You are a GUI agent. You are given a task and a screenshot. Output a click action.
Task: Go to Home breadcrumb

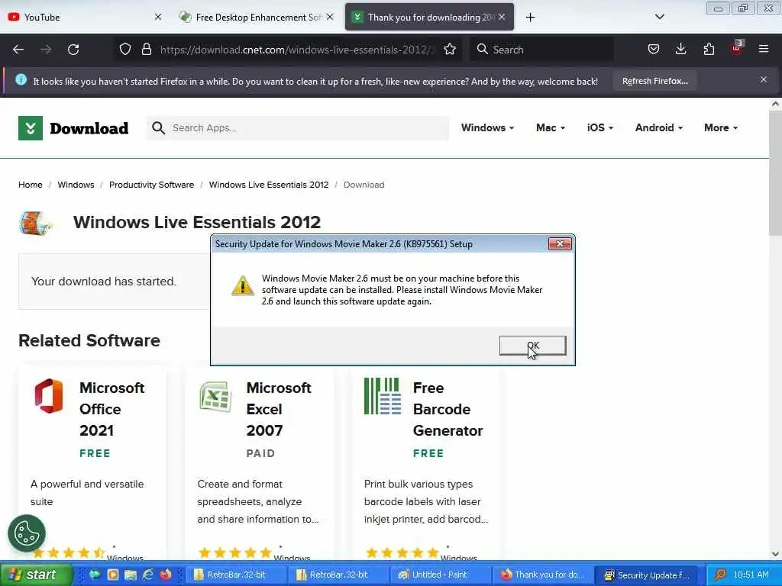31,185
